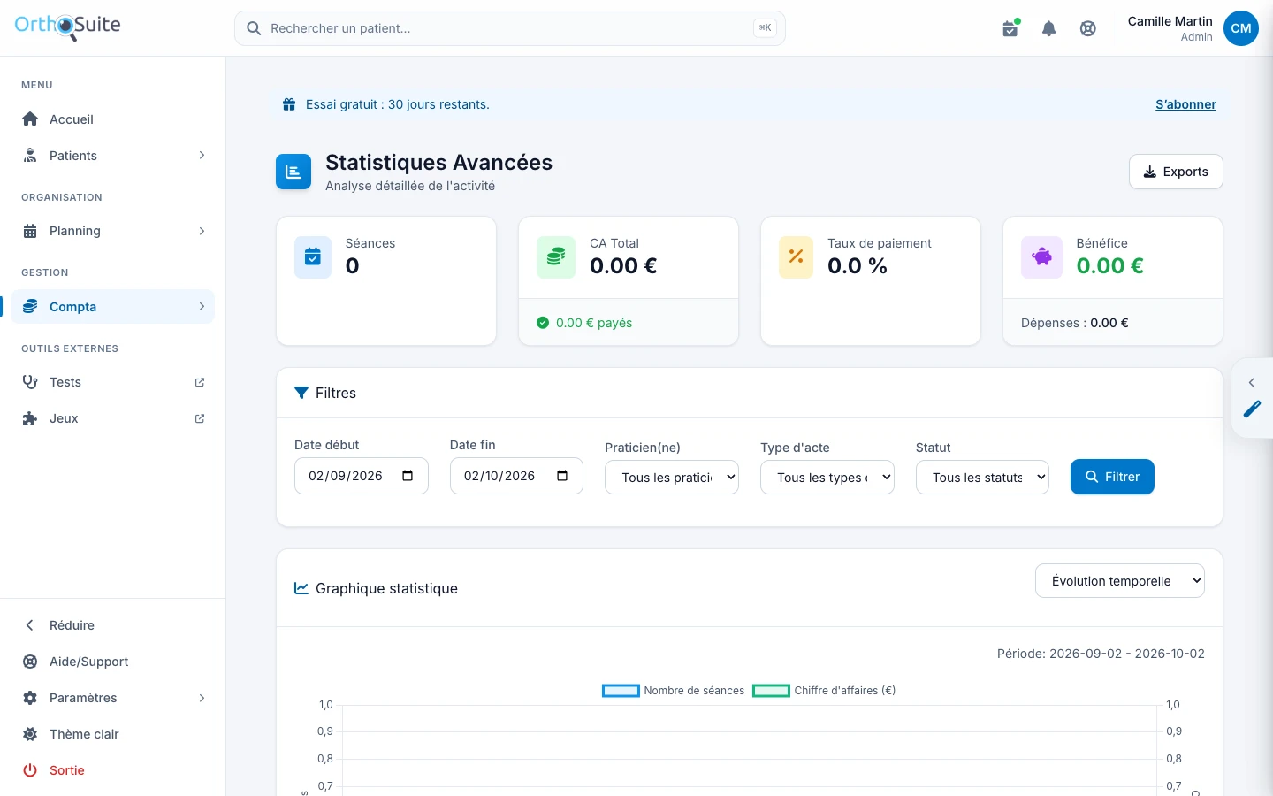Click the Filtrer button
The width and height of the screenshot is (1273, 796).
pyautogui.click(x=1112, y=477)
